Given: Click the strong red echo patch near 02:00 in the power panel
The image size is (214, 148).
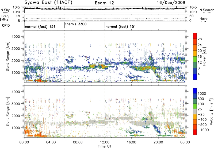Looking at the screenshot, I should (40, 80).
